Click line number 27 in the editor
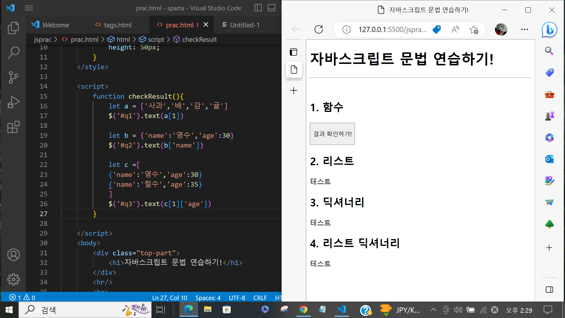The width and height of the screenshot is (565, 318). 44,214
